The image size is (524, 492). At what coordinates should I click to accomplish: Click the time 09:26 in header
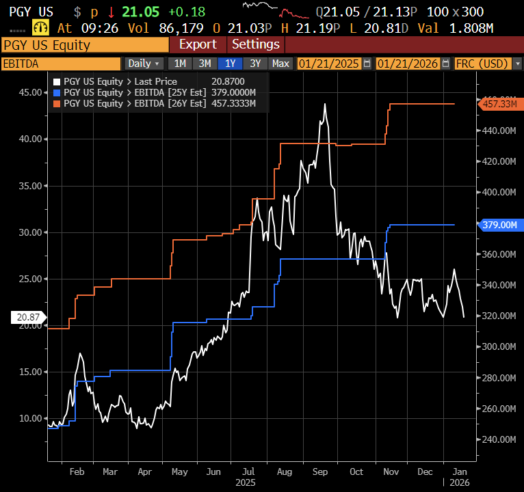click(x=100, y=29)
